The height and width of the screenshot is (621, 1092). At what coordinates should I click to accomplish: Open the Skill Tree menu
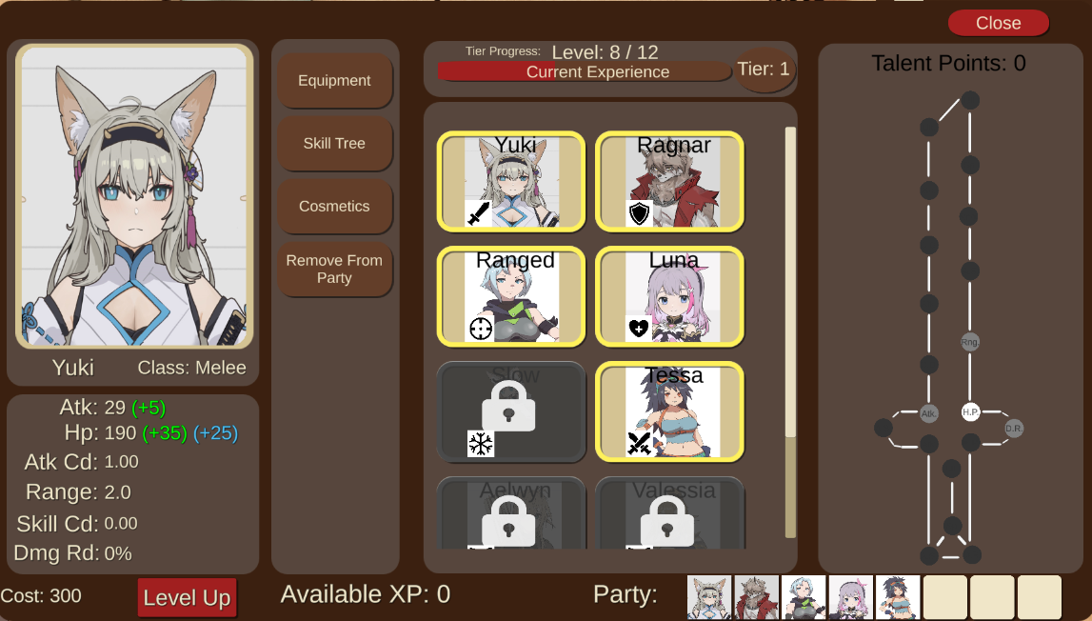click(334, 143)
